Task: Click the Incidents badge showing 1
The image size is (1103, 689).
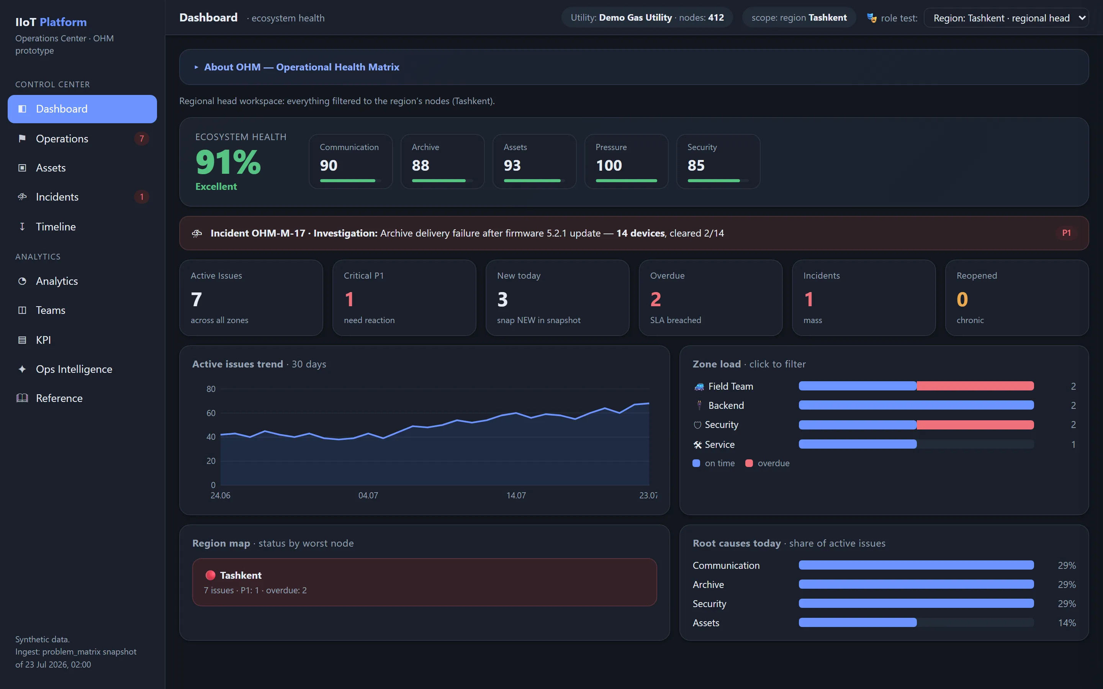Action: coord(141,197)
